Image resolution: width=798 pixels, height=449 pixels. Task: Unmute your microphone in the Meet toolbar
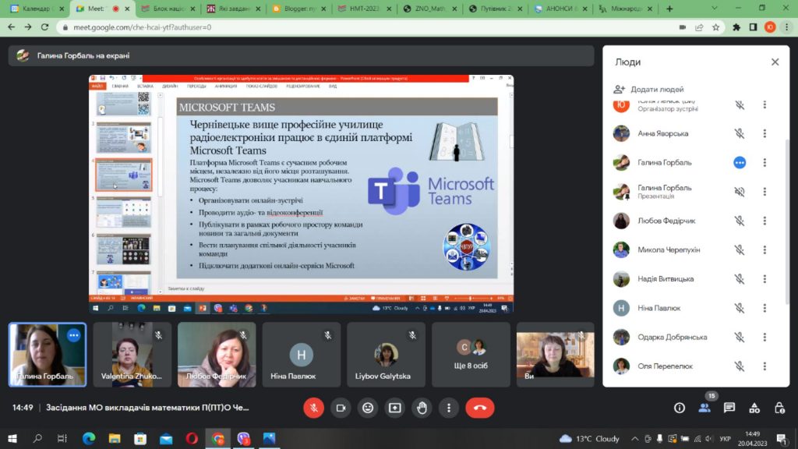point(313,408)
